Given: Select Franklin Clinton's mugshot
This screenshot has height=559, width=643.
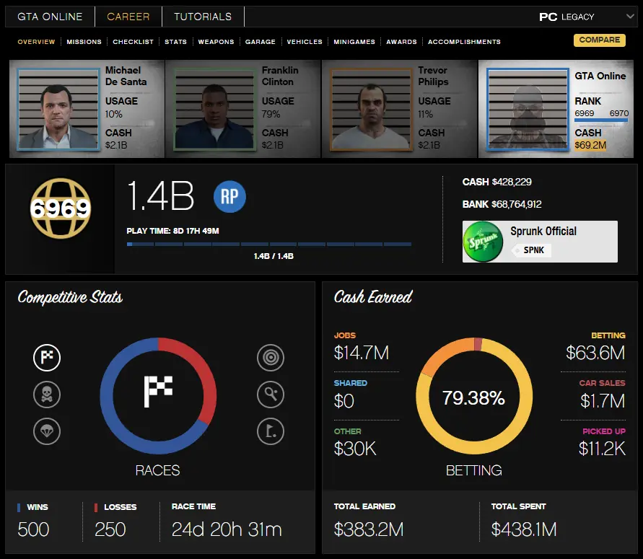Looking at the screenshot, I should pyautogui.click(x=215, y=109).
